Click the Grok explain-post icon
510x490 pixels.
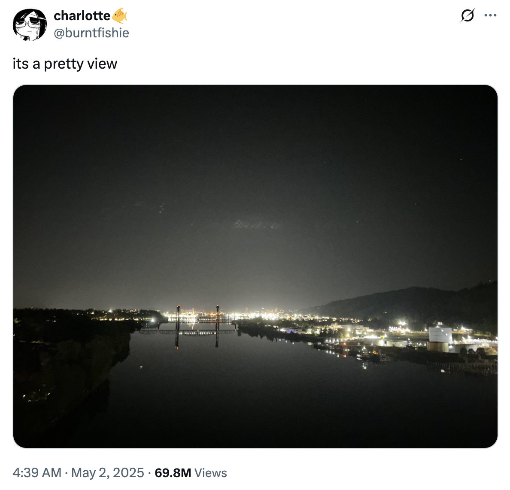[467, 15]
